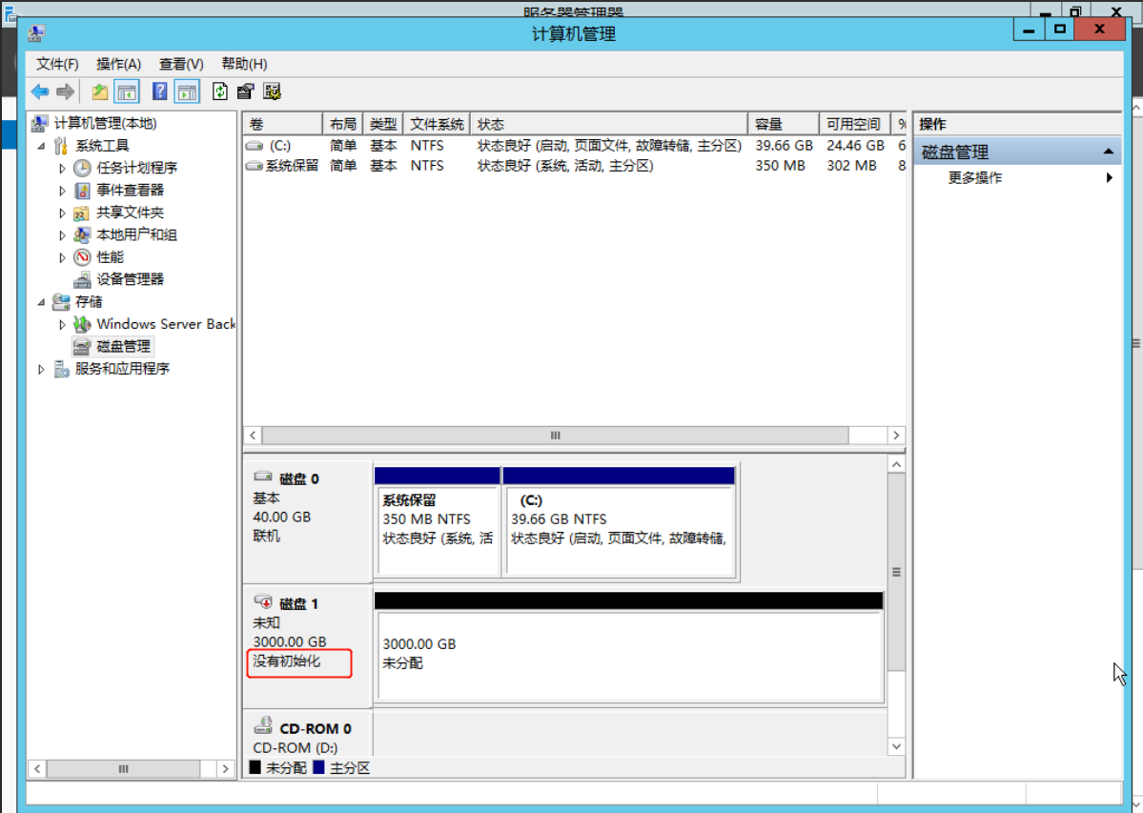This screenshot has height=813, width=1143.
Task: Collapse the Storage tree node
Action: tap(41, 302)
